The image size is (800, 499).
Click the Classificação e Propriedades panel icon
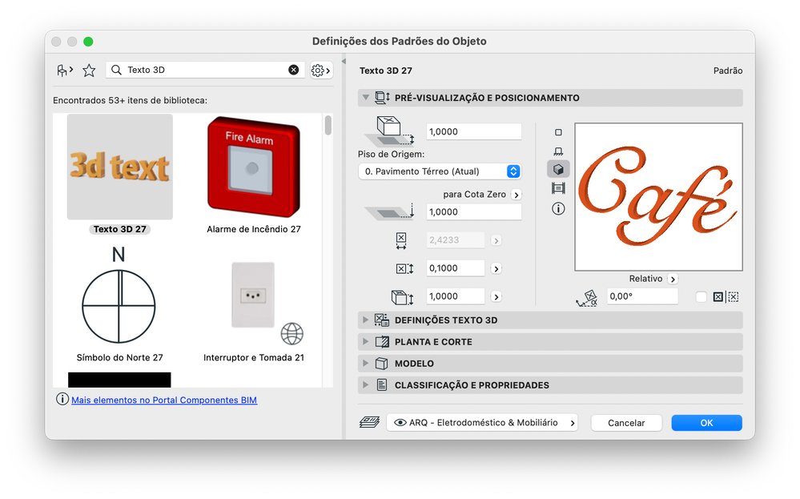[382, 385]
